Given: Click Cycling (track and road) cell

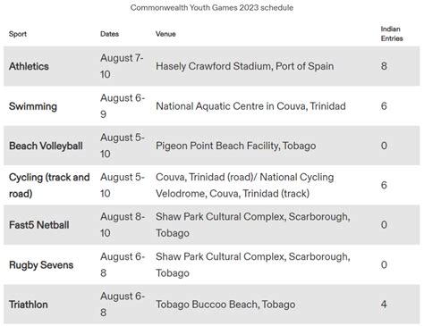Looking at the screenshot, I should coord(49,185).
